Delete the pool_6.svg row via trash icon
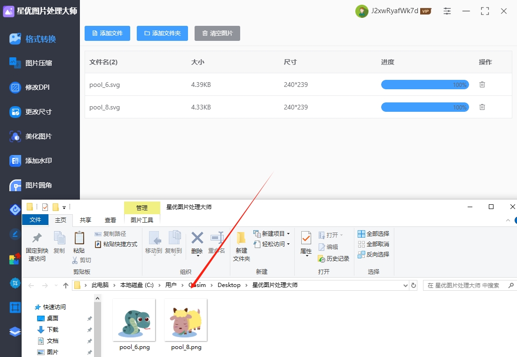Viewport: 517px width, 357px height. [x=482, y=85]
